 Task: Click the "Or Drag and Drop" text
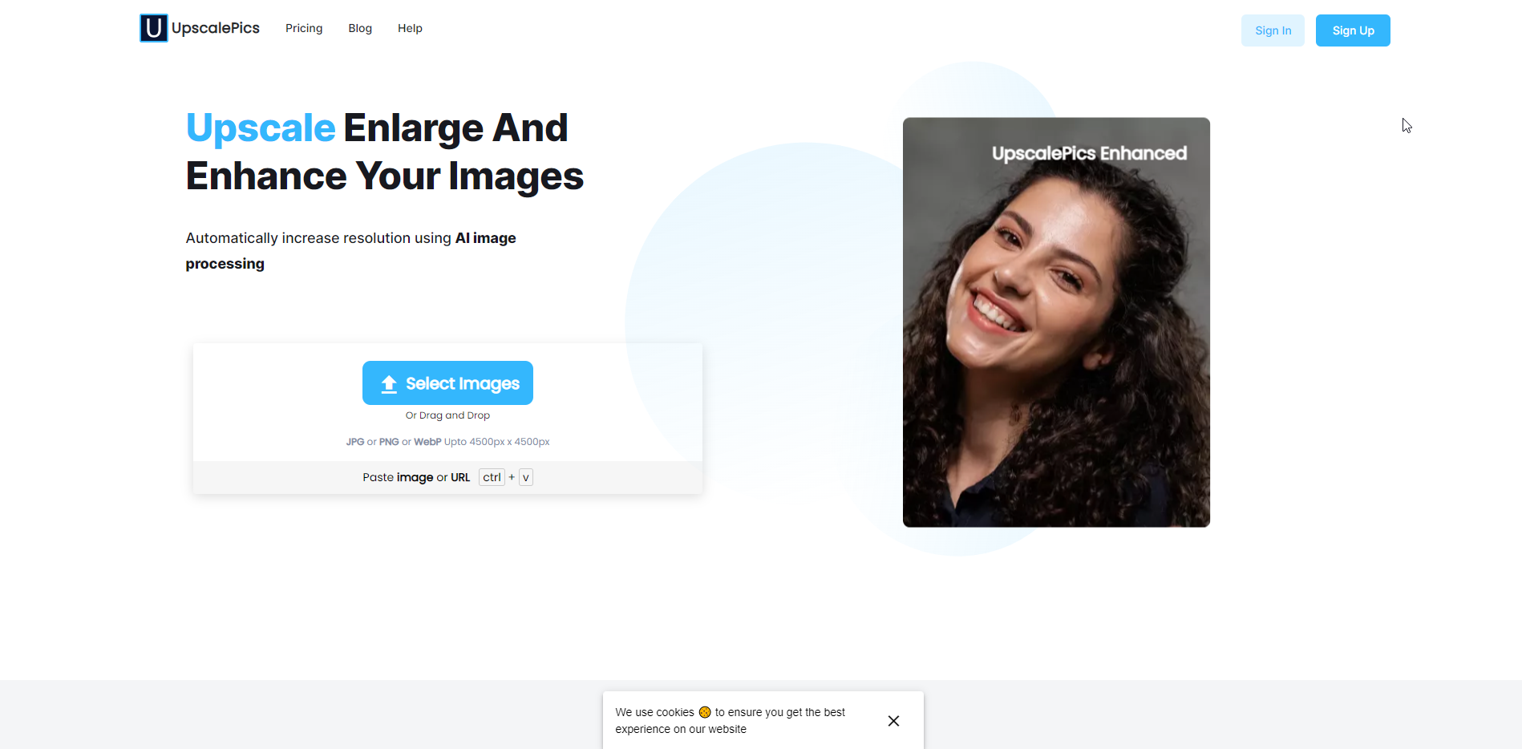click(447, 415)
